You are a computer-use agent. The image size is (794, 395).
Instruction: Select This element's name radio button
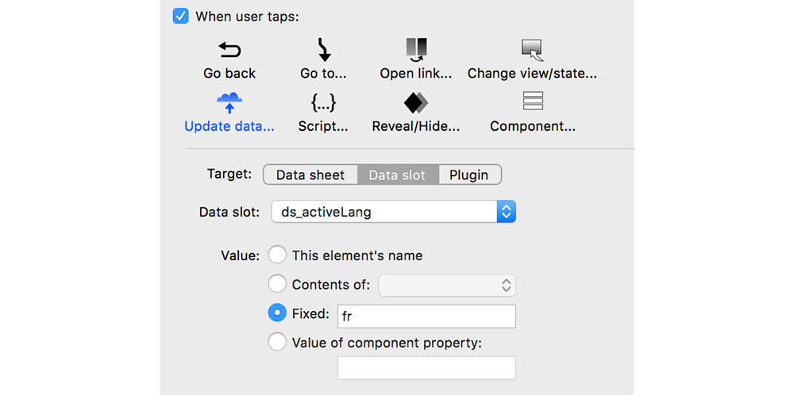277,255
